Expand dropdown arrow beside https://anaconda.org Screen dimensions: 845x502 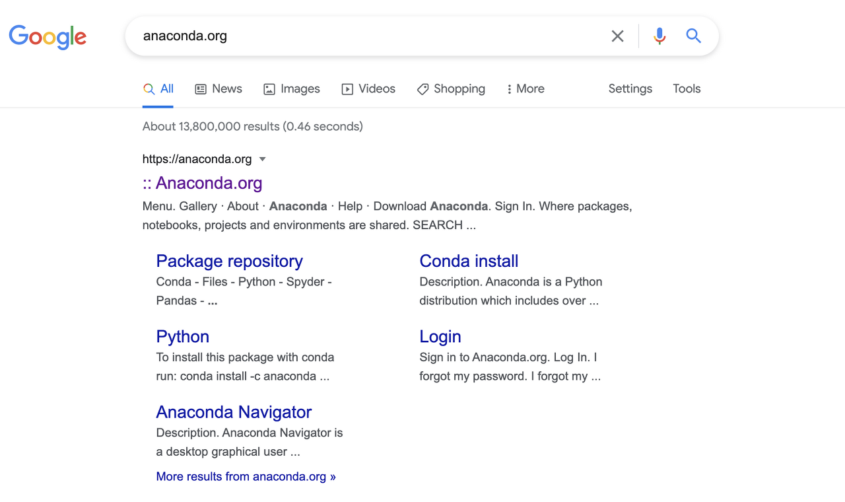(x=262, y=159)
